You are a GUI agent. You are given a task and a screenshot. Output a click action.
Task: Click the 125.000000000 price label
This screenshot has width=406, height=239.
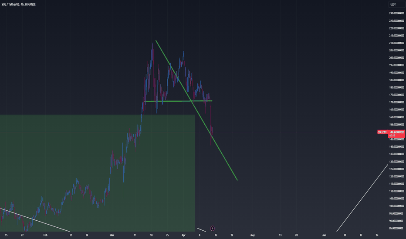click(x=397, y=169)
